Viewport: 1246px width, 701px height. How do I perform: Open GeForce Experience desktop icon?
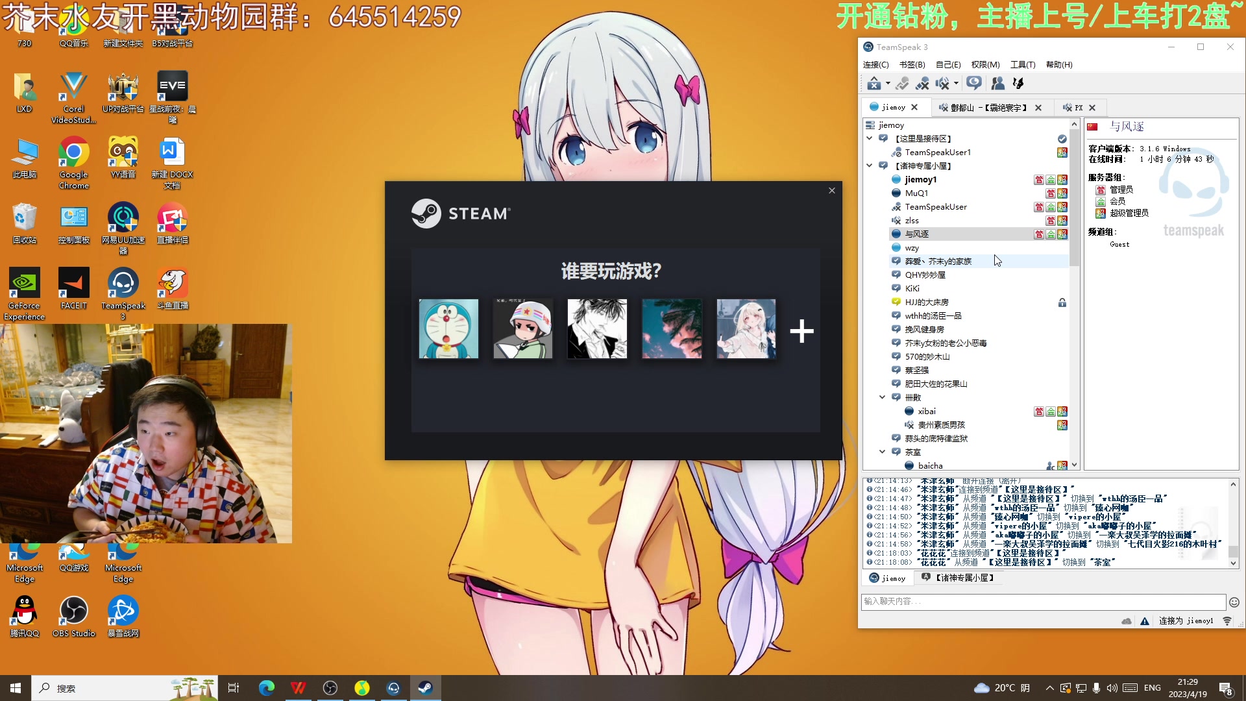click(24, 294)
